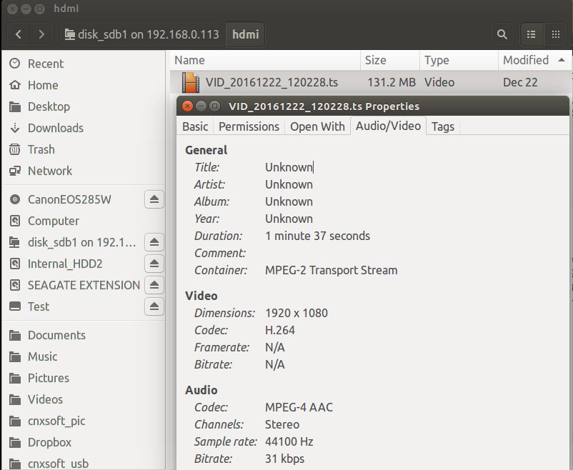Open the Permissions tab
This screenshot has width=573, height=470.
249,126
